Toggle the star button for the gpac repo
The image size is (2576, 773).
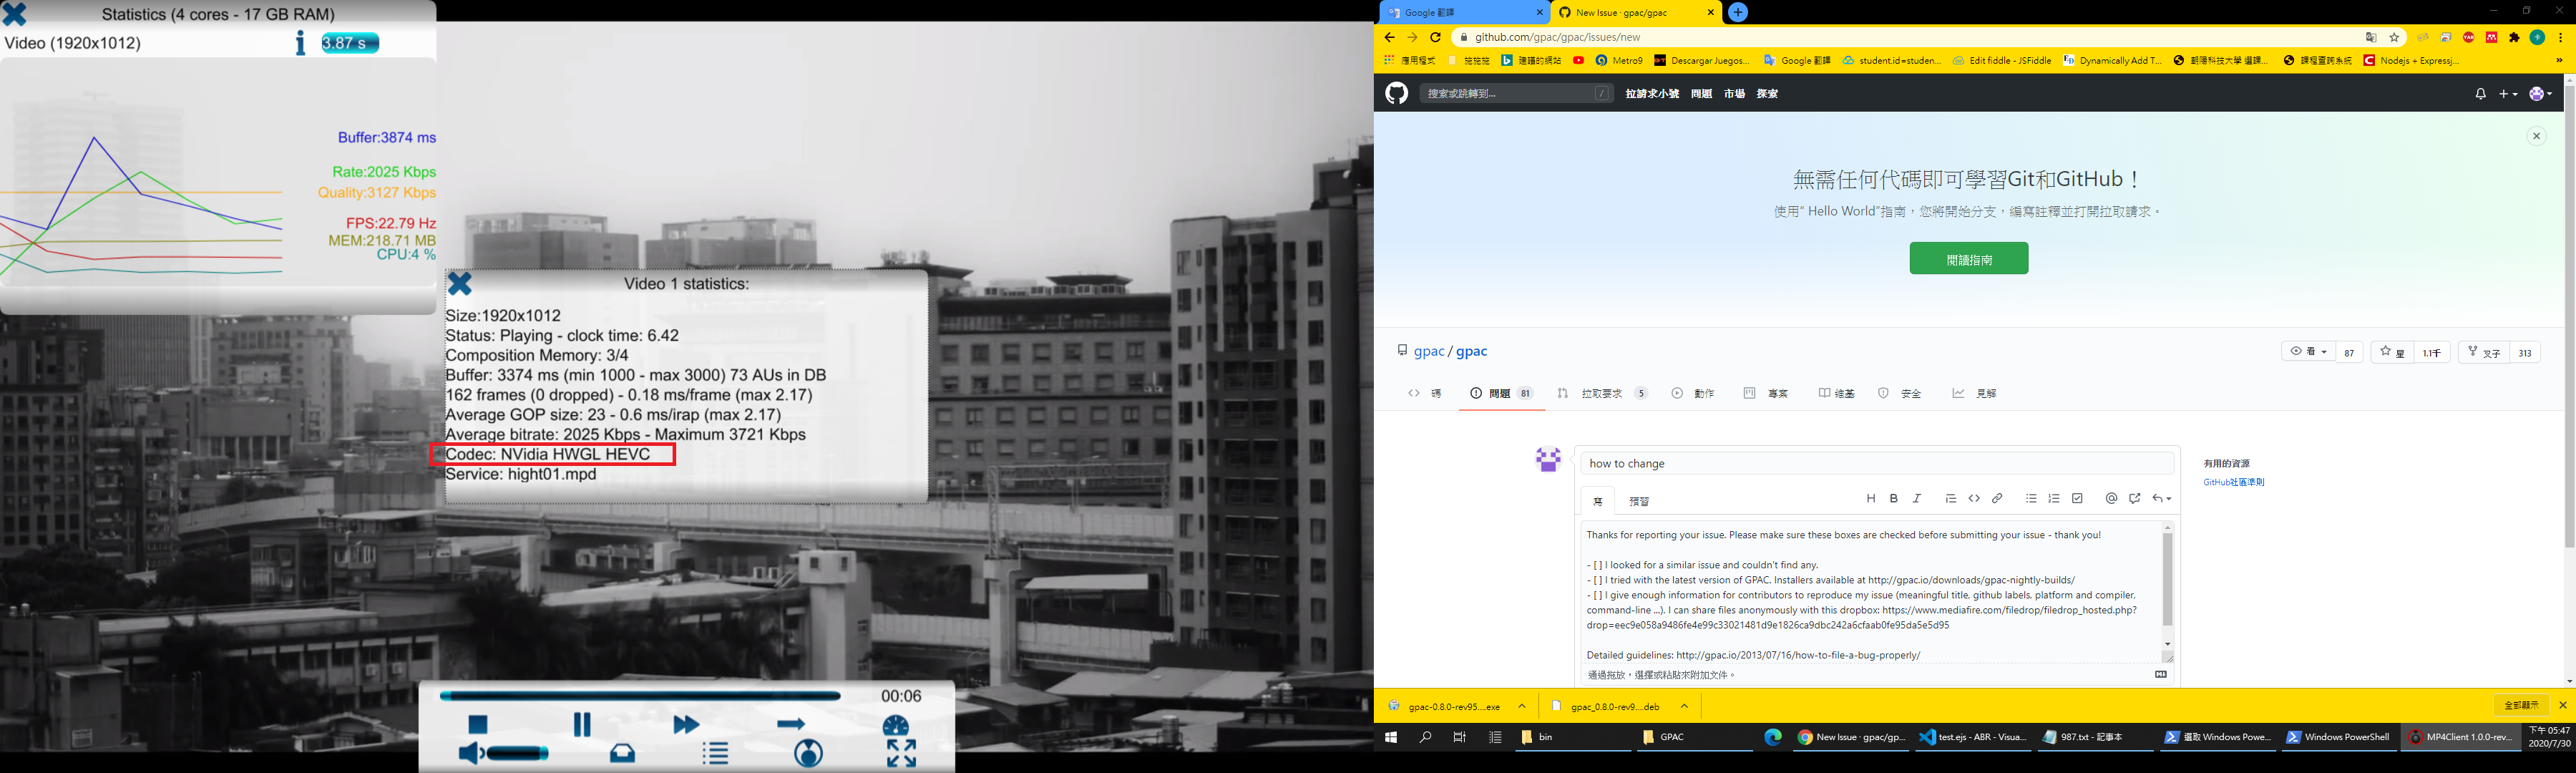(x=2391, y=352)
